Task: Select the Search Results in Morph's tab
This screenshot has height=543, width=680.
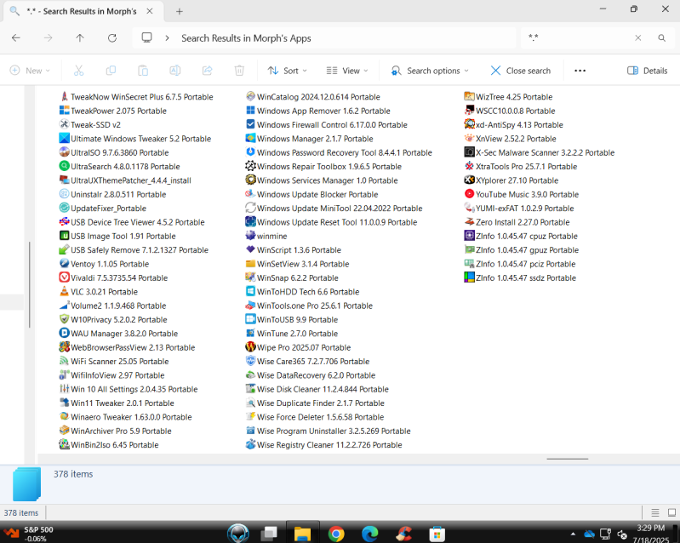Action: tap(83, 11)
